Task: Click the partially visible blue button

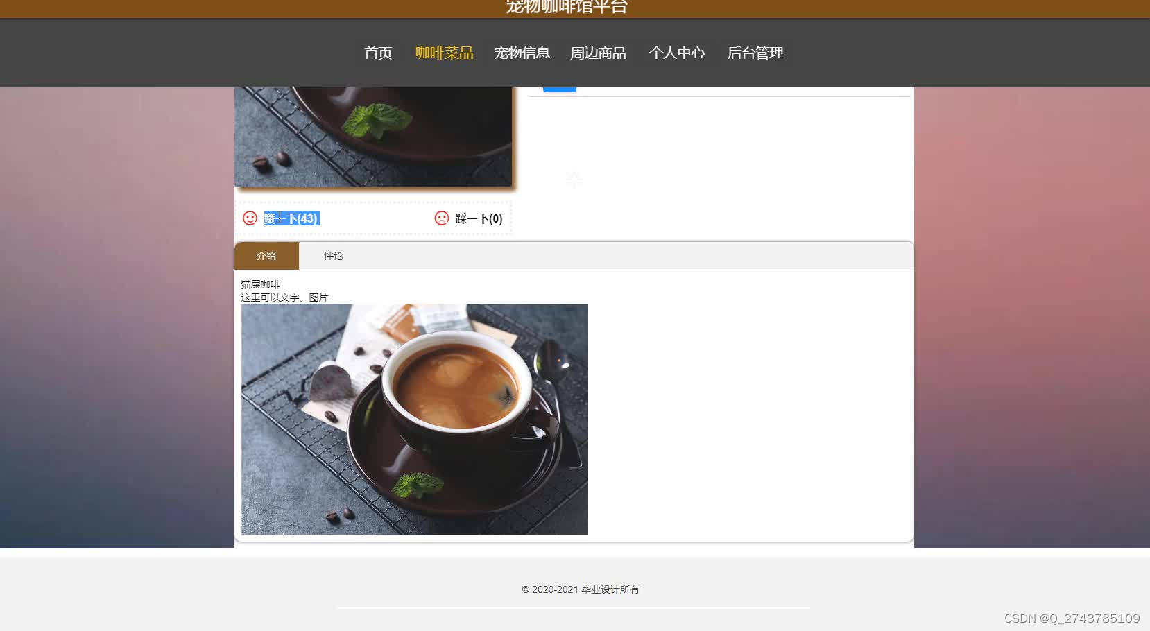Action: click(559, 89)
